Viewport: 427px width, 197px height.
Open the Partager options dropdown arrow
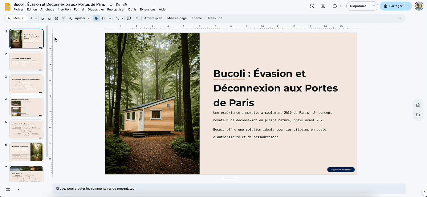pyautogui.click(x=408, y=6)
